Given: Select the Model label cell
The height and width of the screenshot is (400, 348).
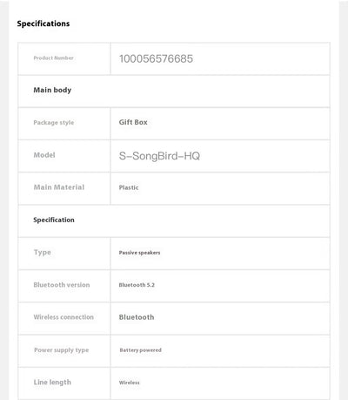Looking at the screenshot, I should tap(64, 156).
